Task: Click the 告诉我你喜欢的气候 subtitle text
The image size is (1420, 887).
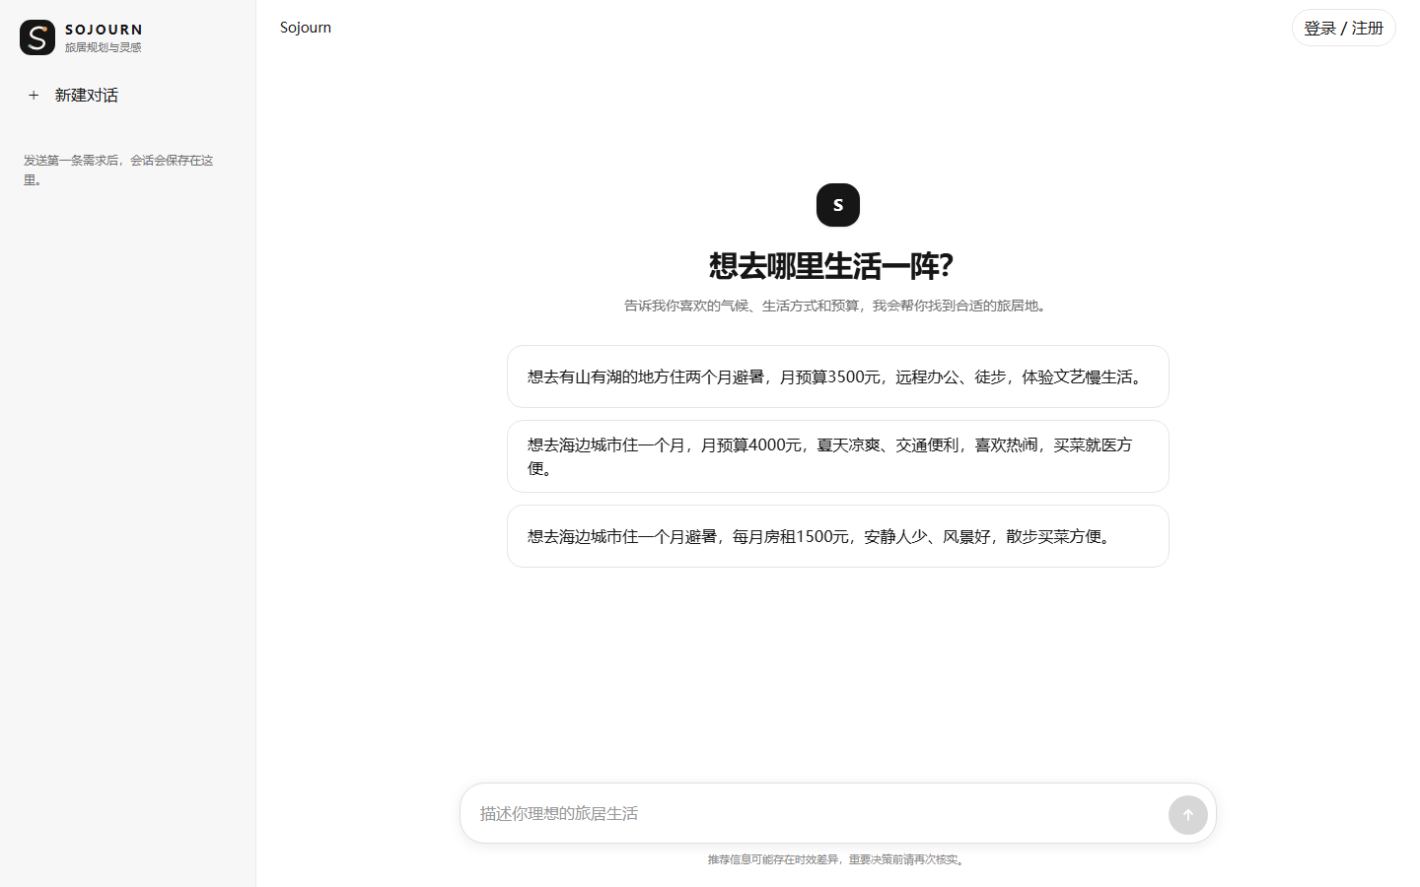Action: coord(837,306)
